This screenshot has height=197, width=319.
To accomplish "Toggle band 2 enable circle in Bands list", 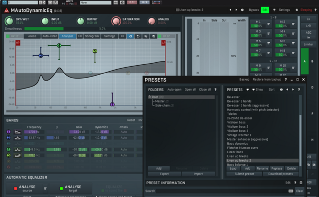I will [x=8, y=138].
